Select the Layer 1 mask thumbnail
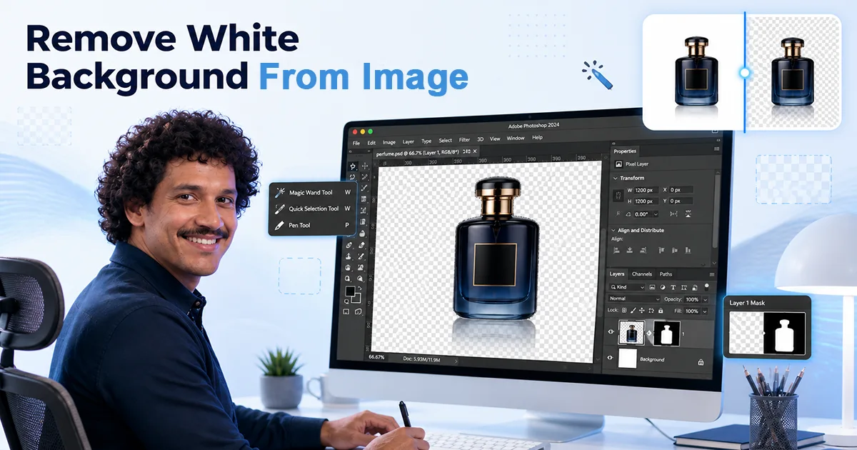This screenshot has width=857, height=450. (667, 334)
